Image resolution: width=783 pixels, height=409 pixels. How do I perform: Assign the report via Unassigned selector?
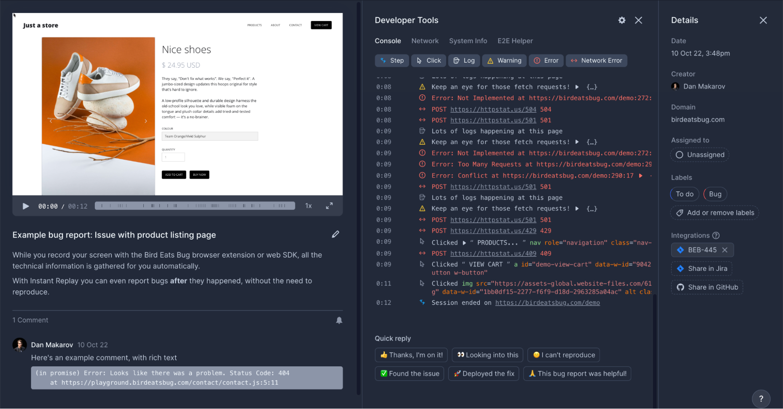[700, 155]
